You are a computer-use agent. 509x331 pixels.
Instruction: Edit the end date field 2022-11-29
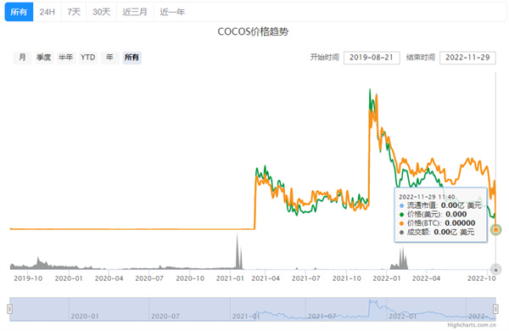(467, 58)
